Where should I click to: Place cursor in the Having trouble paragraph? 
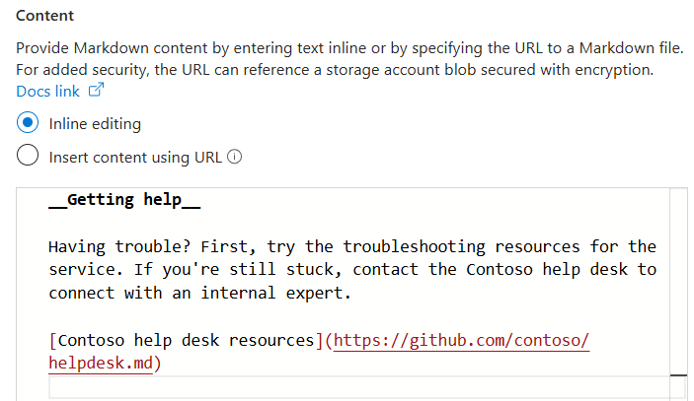pos(296,269)
